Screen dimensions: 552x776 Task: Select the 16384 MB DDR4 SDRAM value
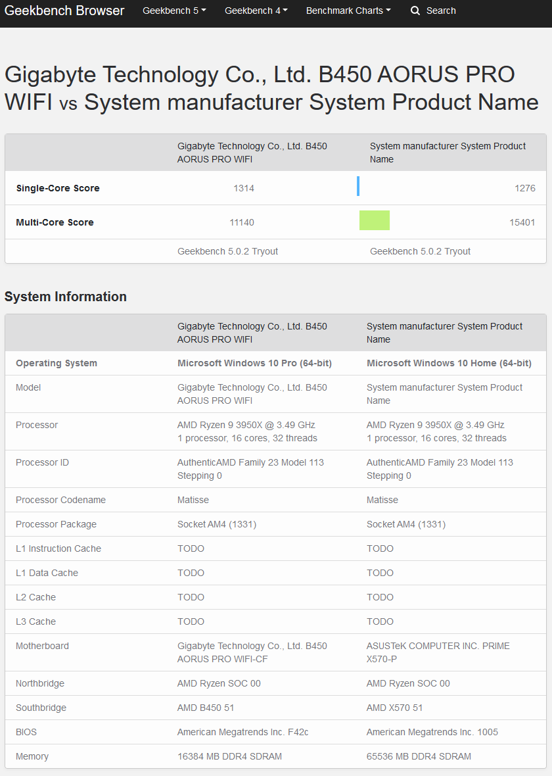click(x=229, y=756)
